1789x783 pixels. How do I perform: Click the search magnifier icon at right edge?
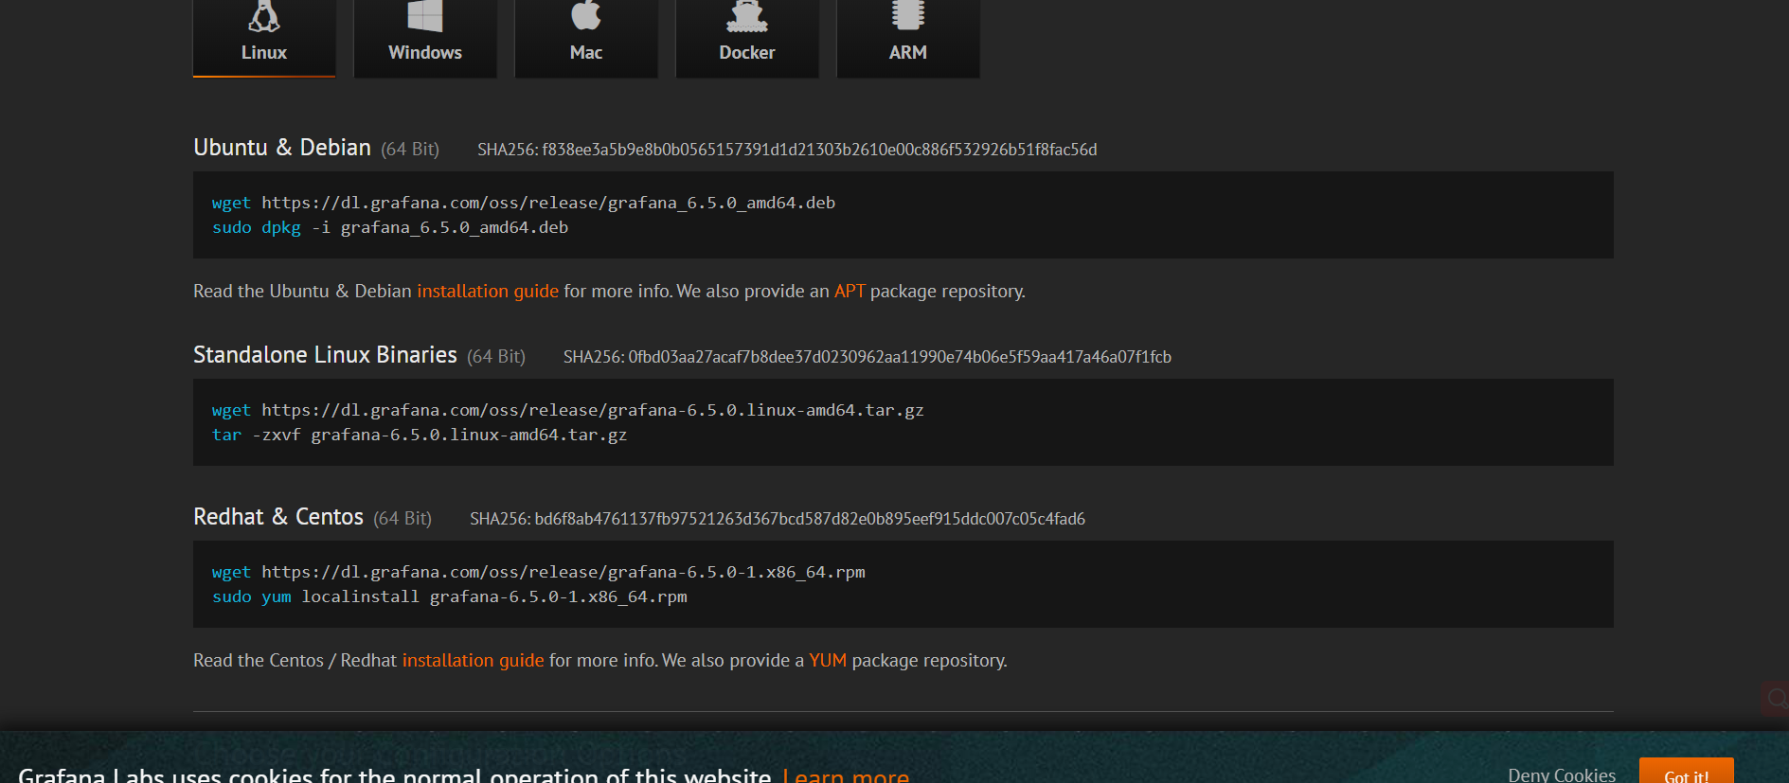pyautogui.click(x=1776, y=699)
